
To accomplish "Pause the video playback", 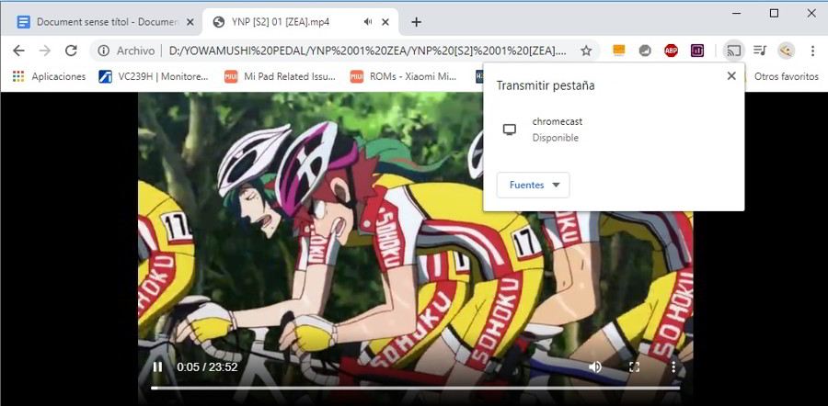I will 157,367.
